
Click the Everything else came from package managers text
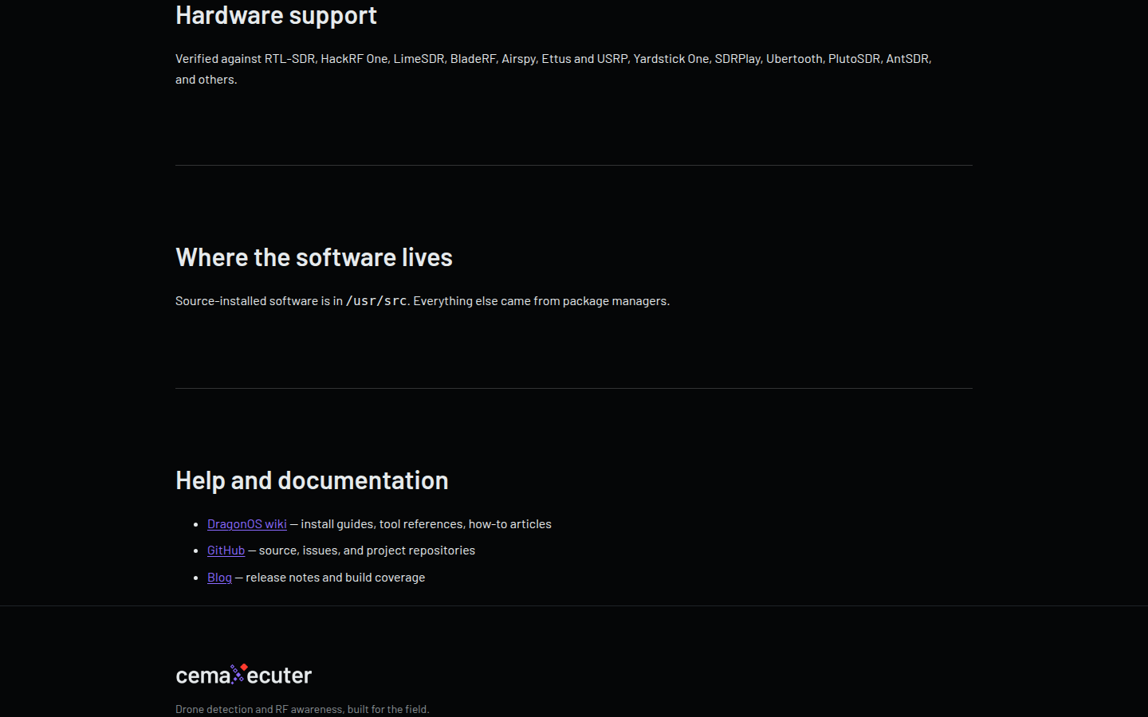tap(541, 300)
